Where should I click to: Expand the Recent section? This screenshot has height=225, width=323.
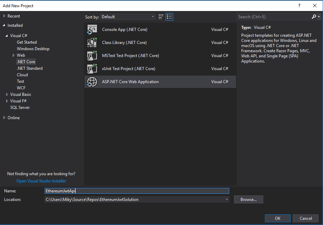4,16
